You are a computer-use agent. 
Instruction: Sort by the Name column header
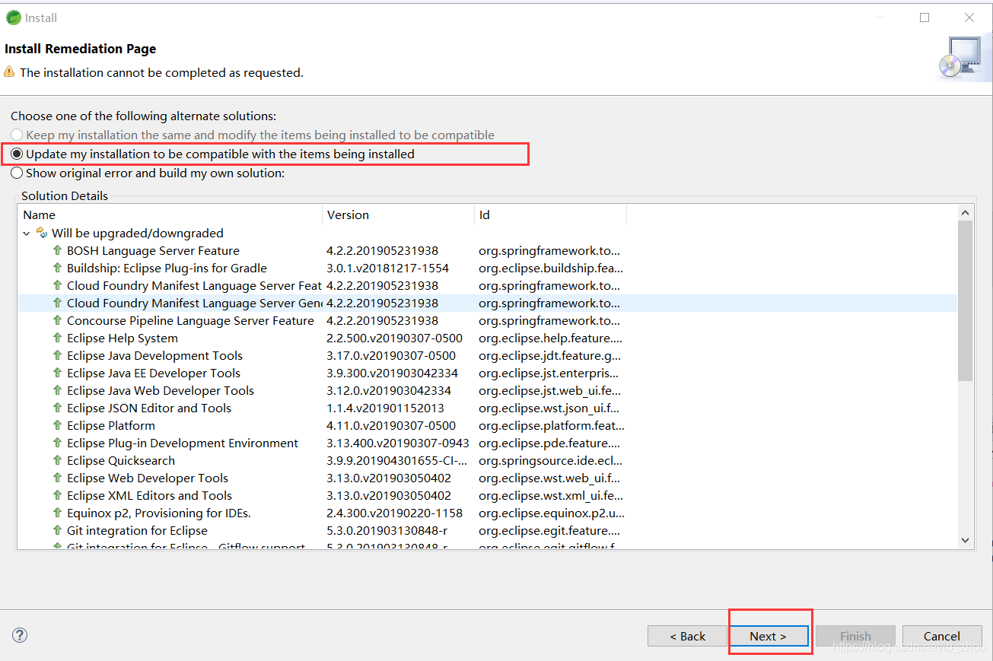click(x=170, y=215)
